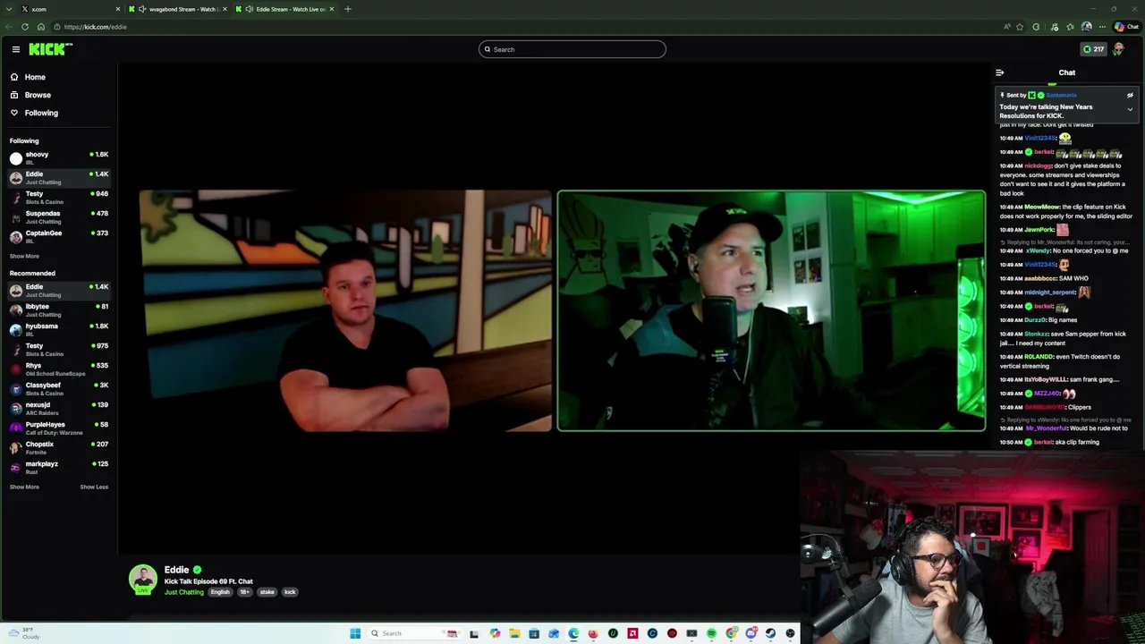Add this page to favorites
The image size is (1145, 644).
point(1020,27)
